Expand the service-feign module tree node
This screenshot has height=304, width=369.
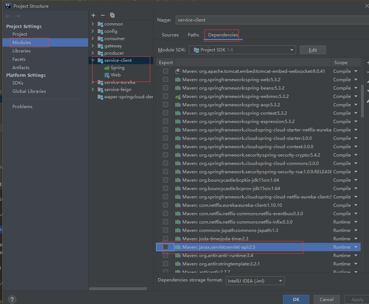(93, 90)
